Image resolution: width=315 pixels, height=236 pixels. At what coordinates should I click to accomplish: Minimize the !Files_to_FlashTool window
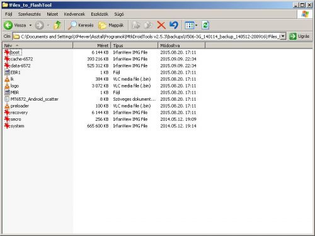point(296,5)
